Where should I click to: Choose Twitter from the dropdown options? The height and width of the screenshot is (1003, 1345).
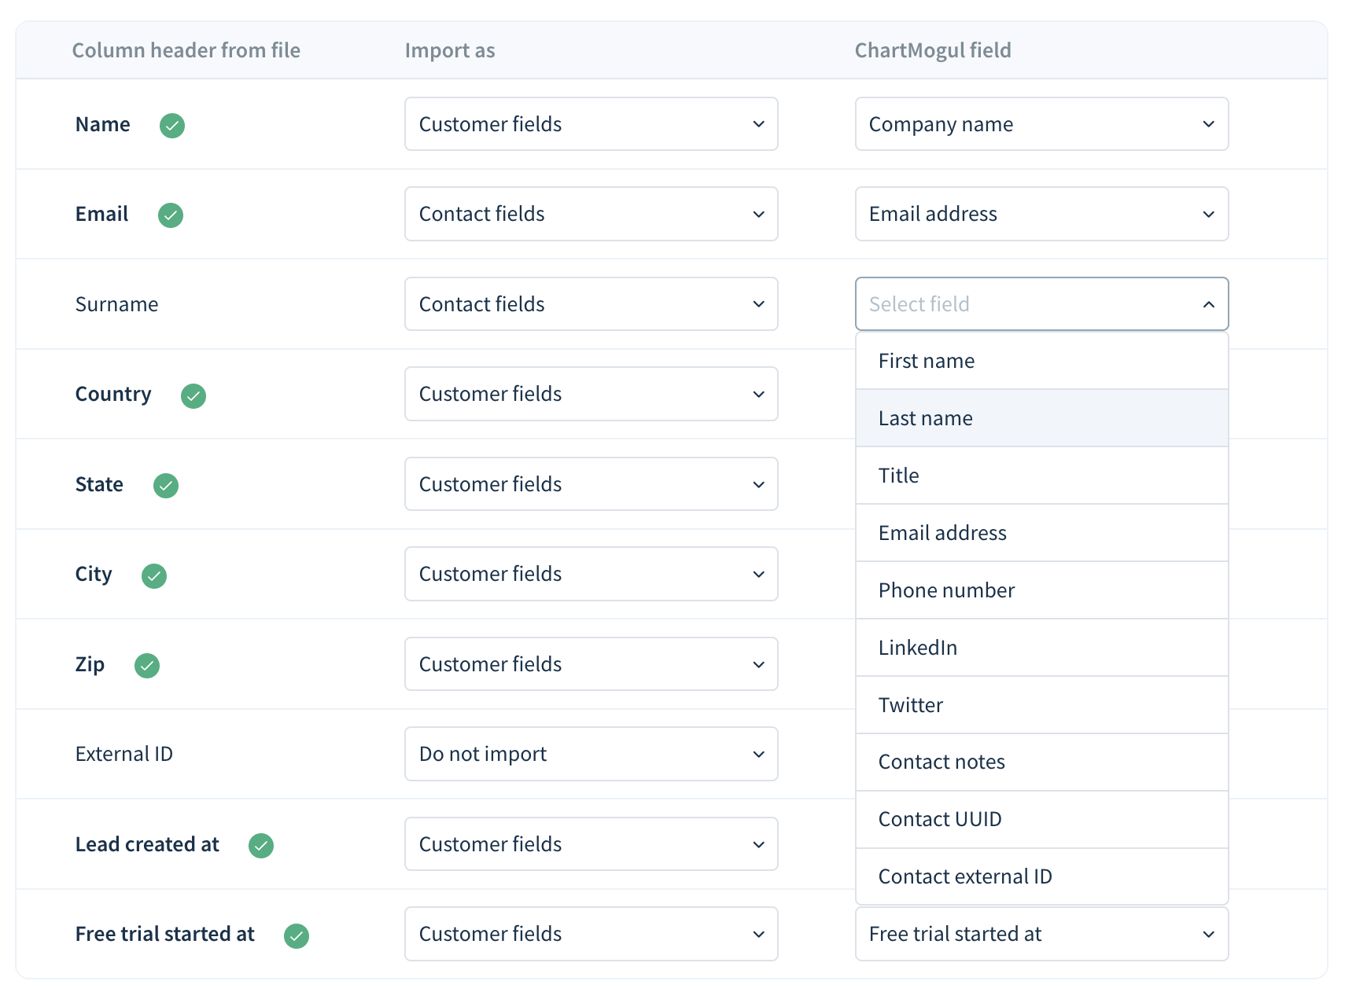pos(1041,704)
